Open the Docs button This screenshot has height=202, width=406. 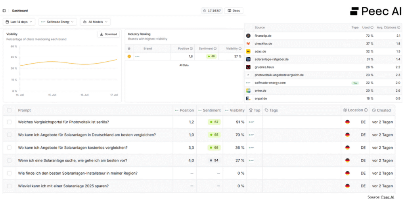coord(234,11)
